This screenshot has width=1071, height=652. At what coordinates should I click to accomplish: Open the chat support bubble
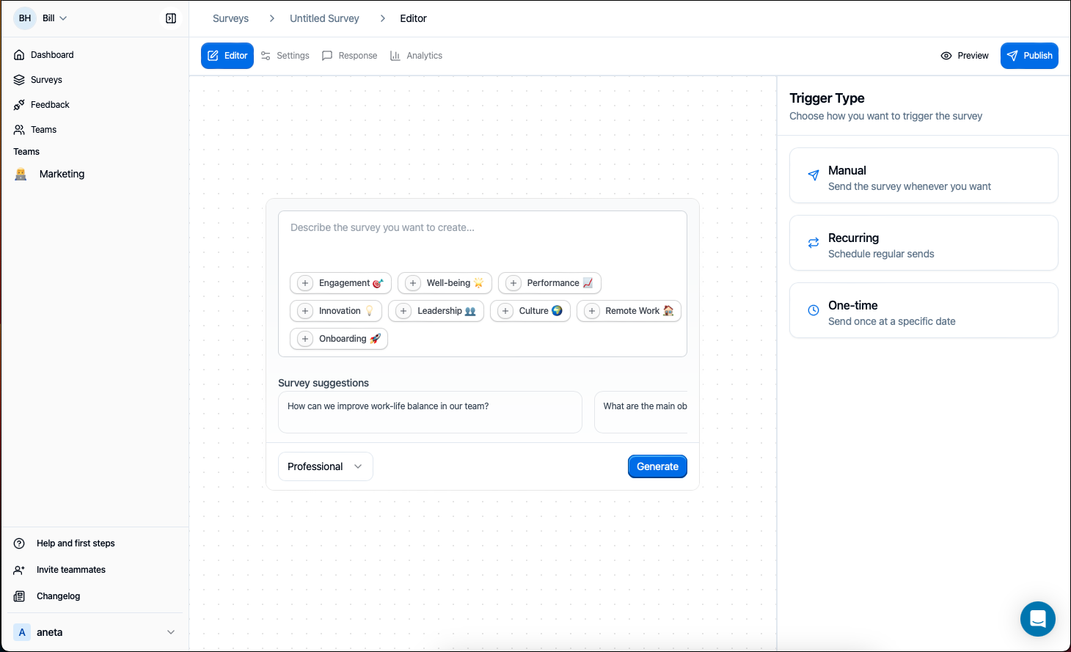point(1037,618)
